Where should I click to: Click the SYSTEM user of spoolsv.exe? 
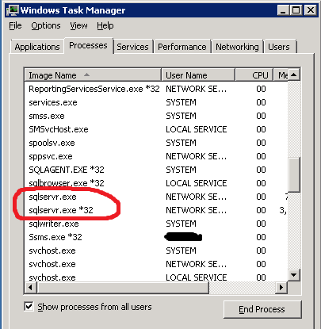pyautogui.click(x=181, y=143)
